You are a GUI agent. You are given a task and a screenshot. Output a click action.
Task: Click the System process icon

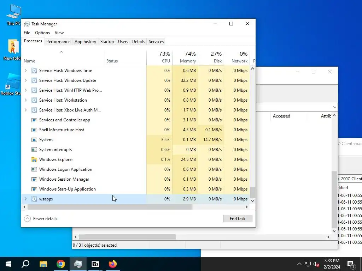[34, 140]
